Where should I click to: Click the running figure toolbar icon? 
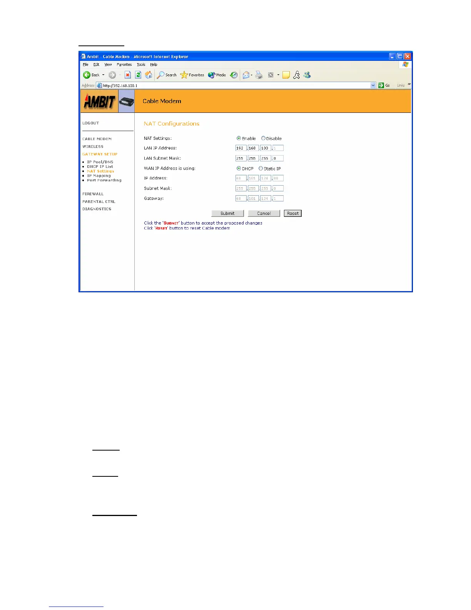pos(296,75)
